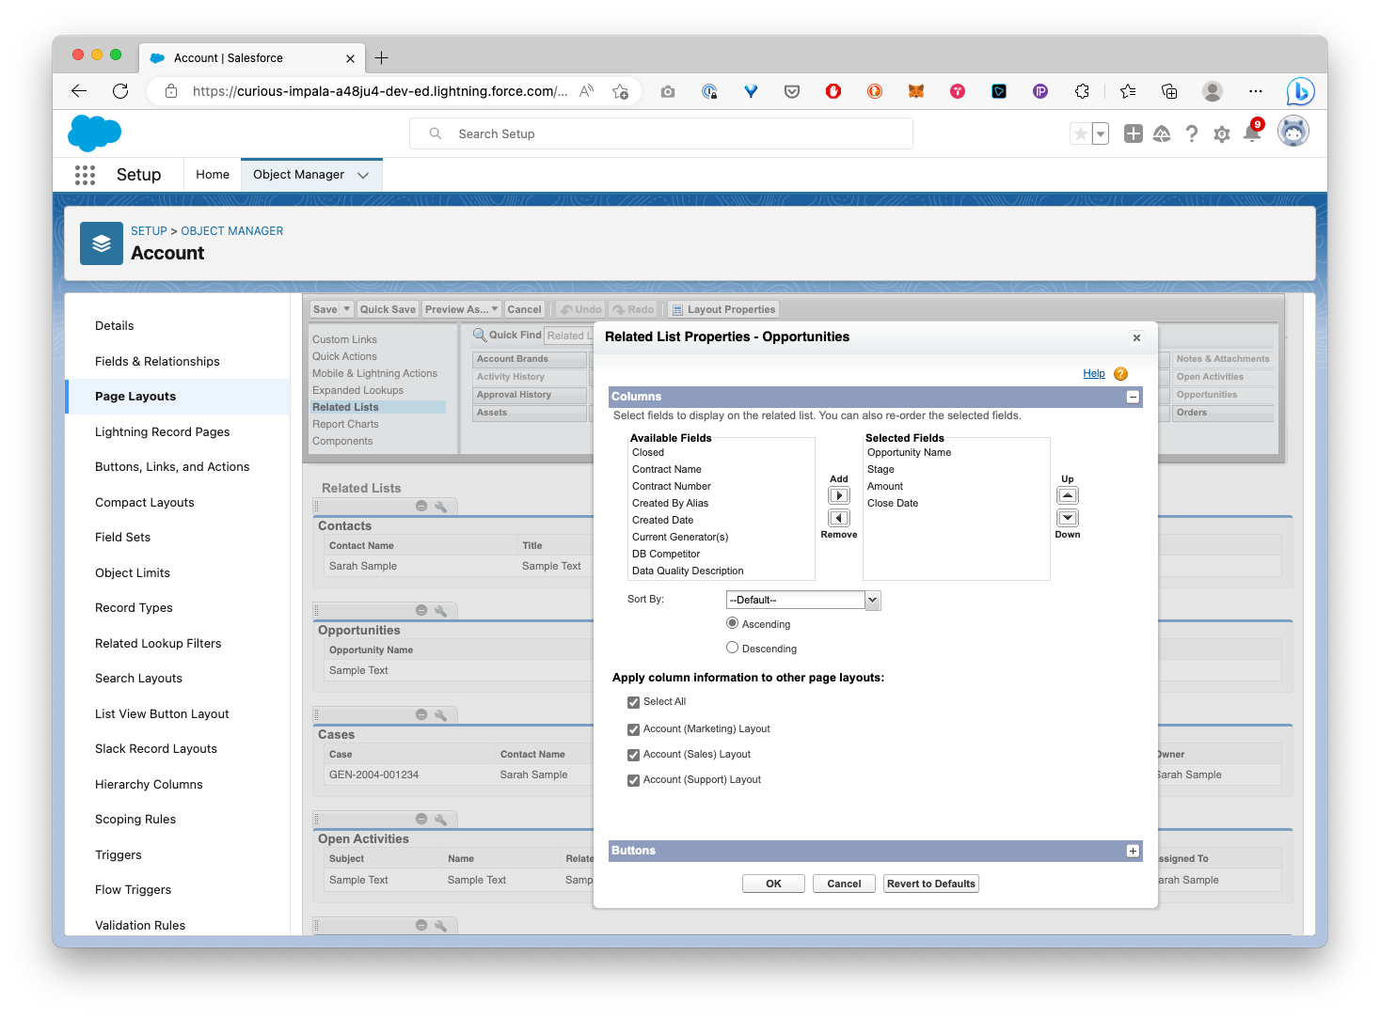The width and height of the screenshot is (1380, 1017).
Task: Open the Favorites list dropdown
Action: [x=1101, y=134]
